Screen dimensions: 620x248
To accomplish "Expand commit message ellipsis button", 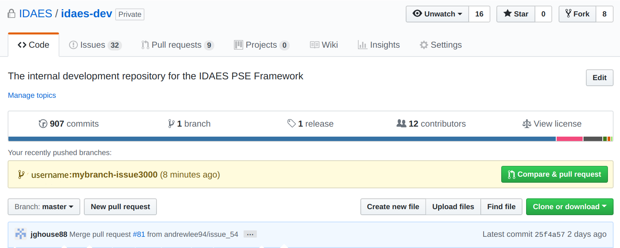I will (250, 234).
